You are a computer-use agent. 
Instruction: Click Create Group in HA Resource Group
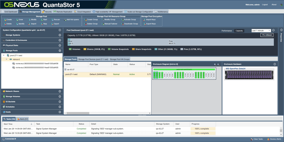click(91, 19)
